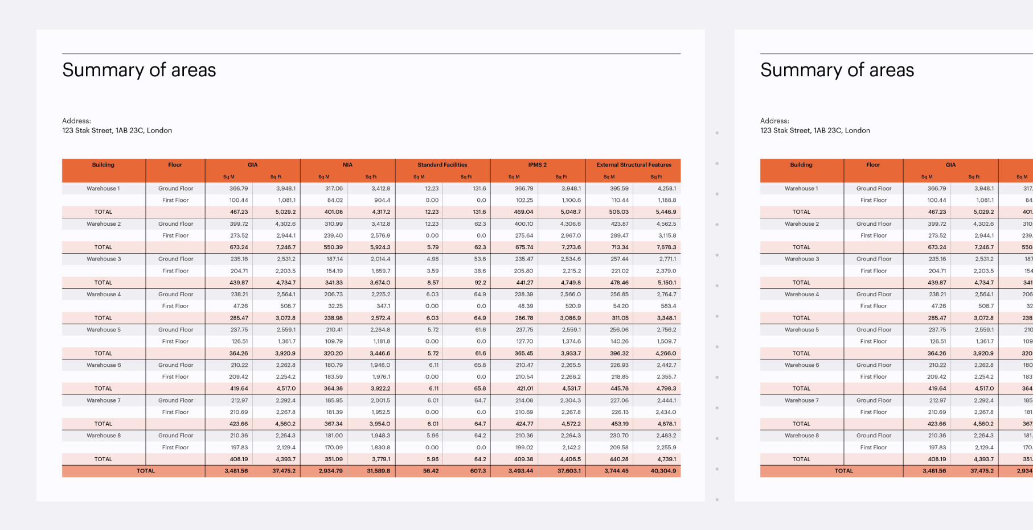Viewport: 1033px width, 530px height.
Task: Select the grand total value 31,589.8
Action: click(x=378, y=471)
